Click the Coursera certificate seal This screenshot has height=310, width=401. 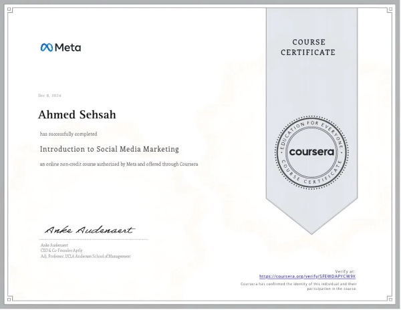coord(311,152)
